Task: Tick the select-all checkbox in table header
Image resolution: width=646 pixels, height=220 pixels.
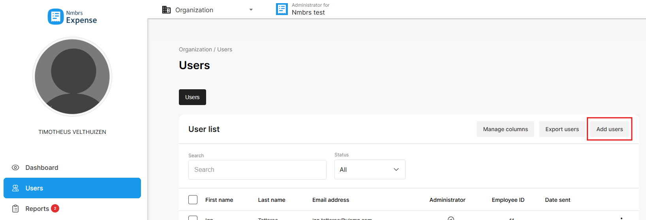Action: pos(193,199)
